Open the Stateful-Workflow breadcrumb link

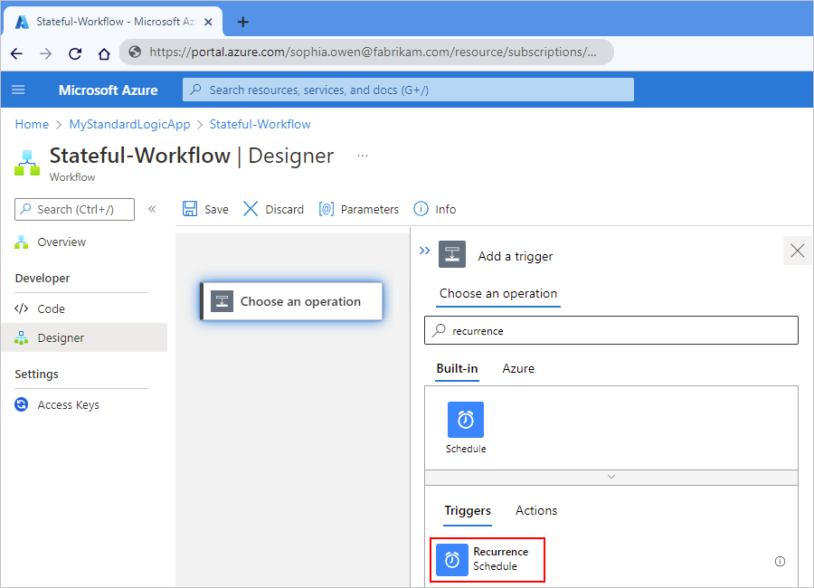pyautogui.click(x=260, y=124)
